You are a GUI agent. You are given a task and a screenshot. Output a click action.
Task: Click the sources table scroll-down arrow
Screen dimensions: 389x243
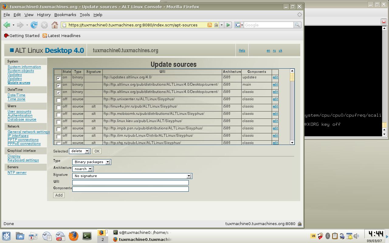pos(292,142)
